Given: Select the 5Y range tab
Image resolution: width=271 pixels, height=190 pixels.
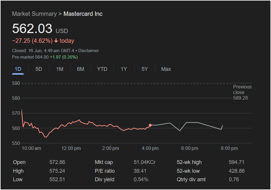Looking at the screenshot, I should [x=145, y=69].
